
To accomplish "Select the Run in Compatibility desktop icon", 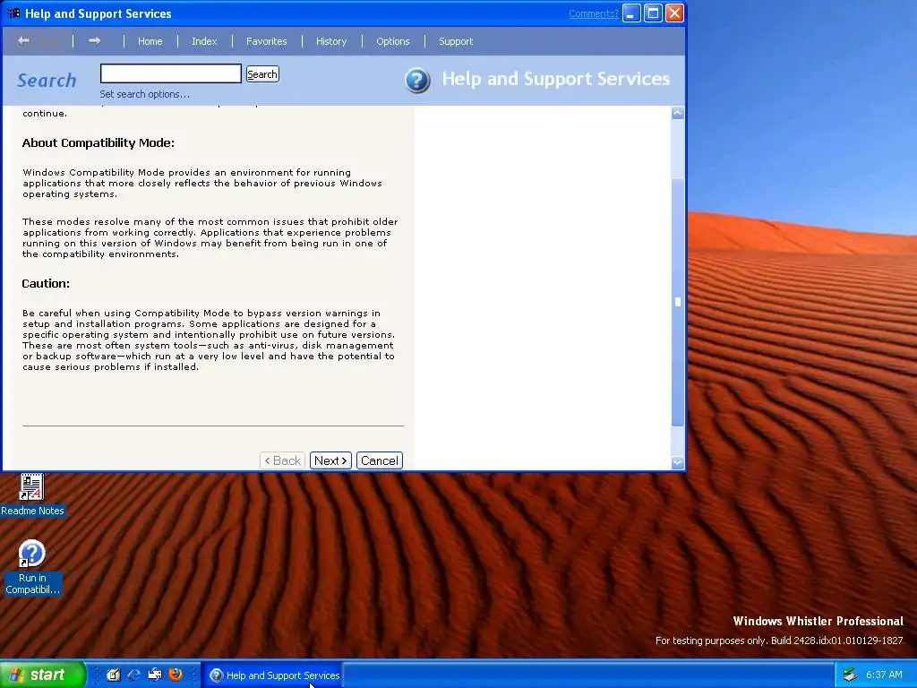I will tap(32, 567).
